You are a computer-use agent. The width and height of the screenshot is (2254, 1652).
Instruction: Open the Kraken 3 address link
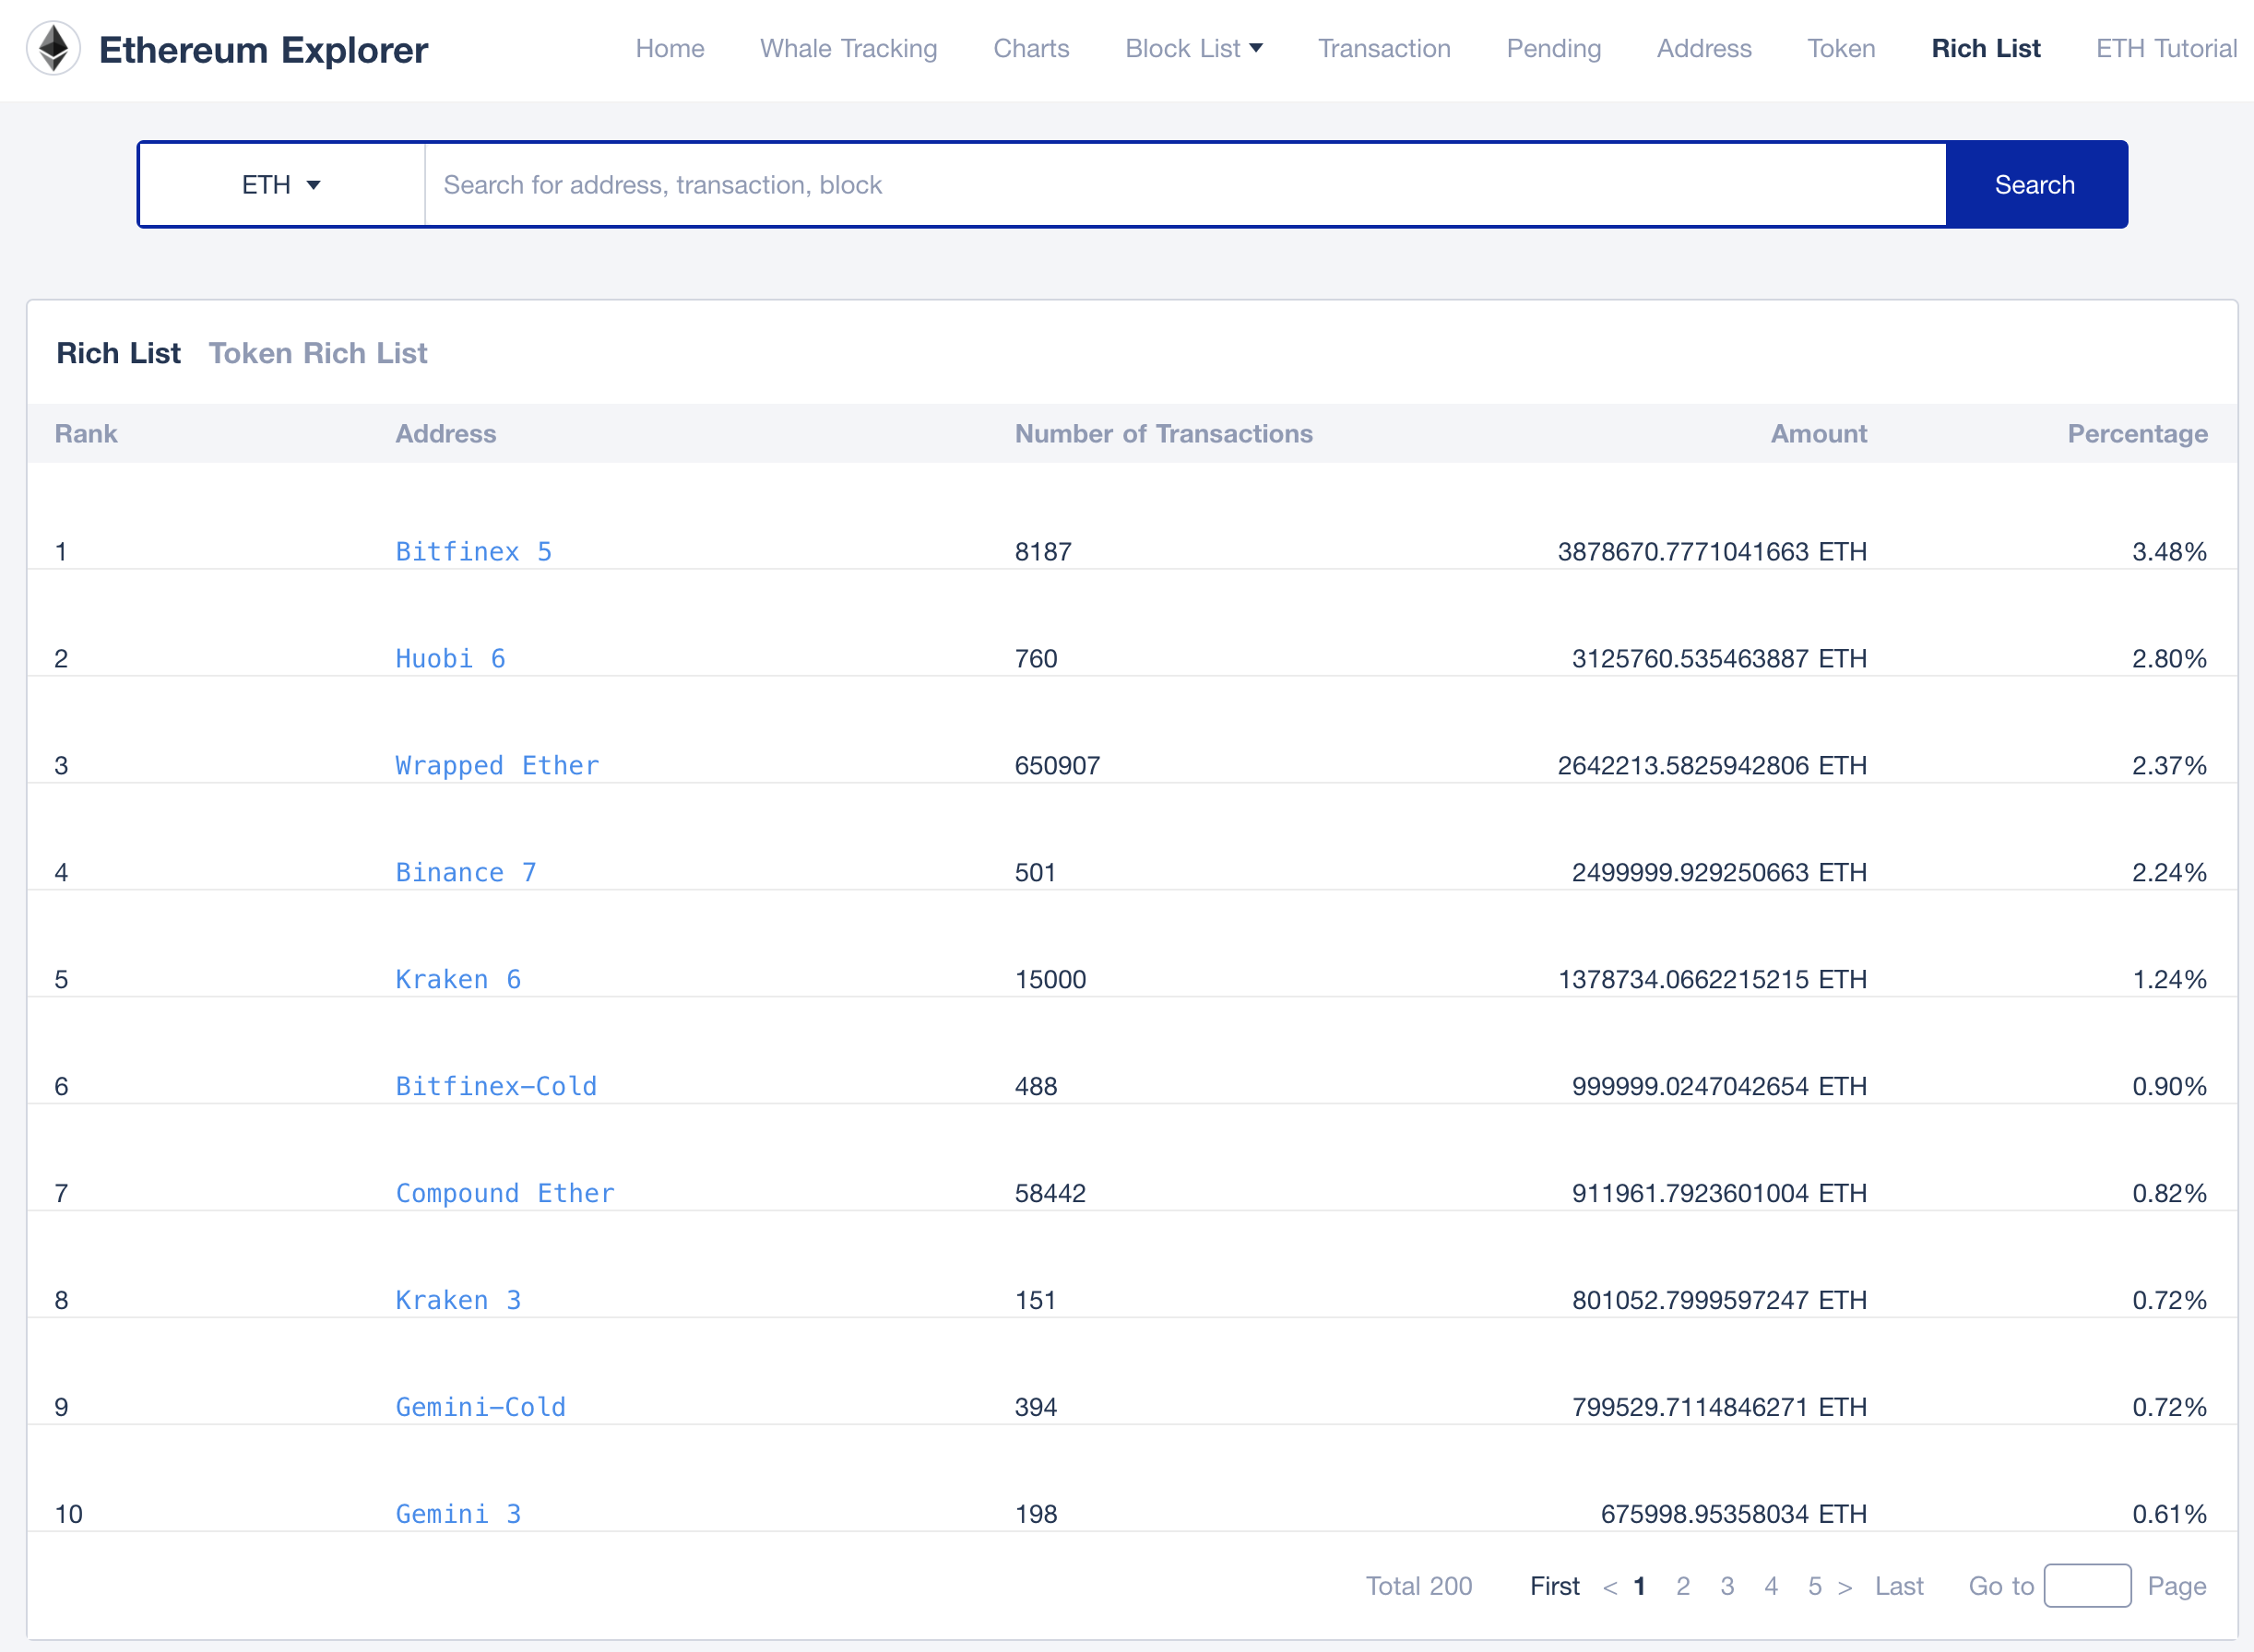click(x=458, y=1300)
